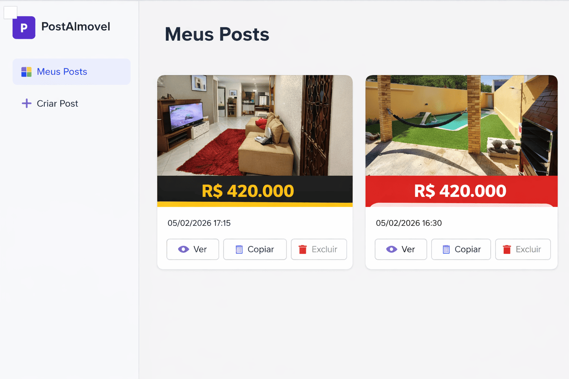Viewport: 569px width, 379px height.
Task: Click the plus icon next to Criar Post
Action: click(x=26, y=104)
